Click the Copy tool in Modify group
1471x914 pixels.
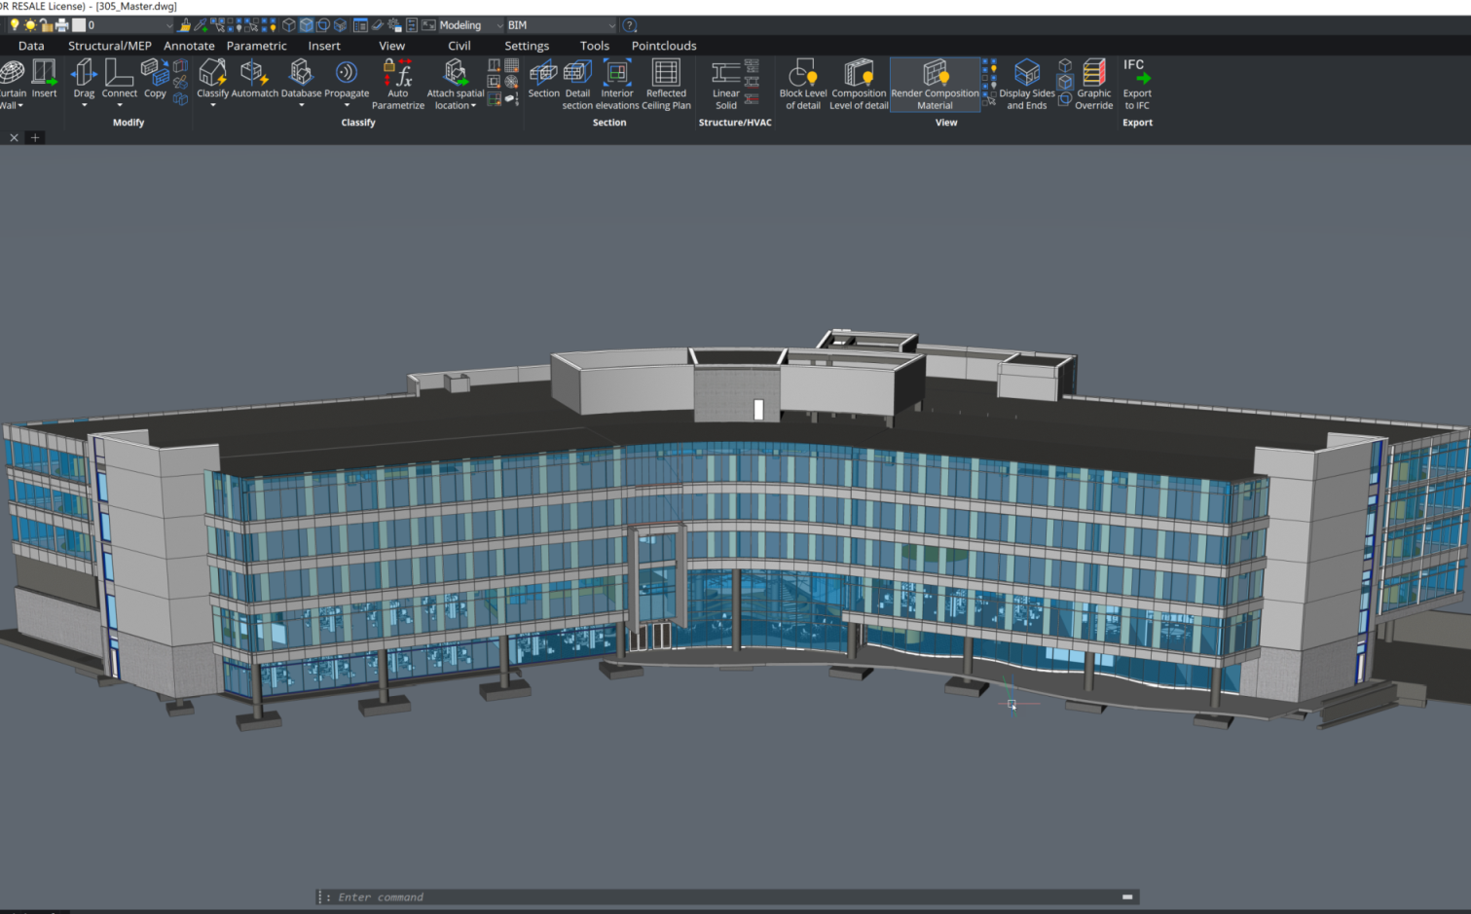point(155,79)
